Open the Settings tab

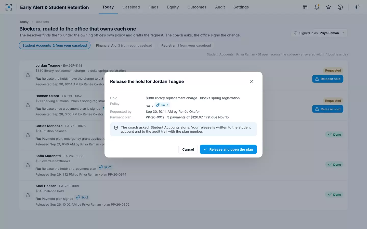click(241, 7)
